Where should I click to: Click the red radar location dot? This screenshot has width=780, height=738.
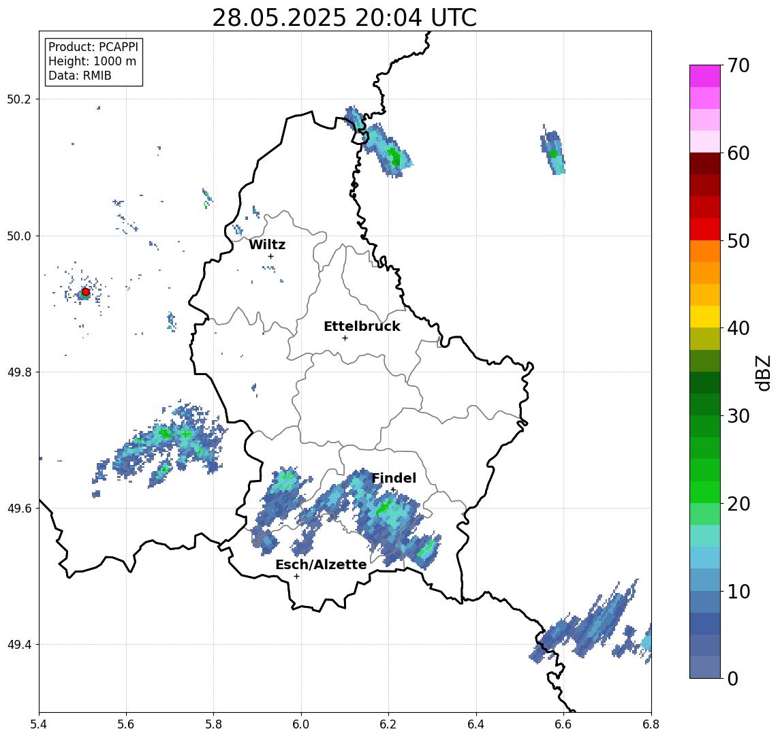click(86, 292)
